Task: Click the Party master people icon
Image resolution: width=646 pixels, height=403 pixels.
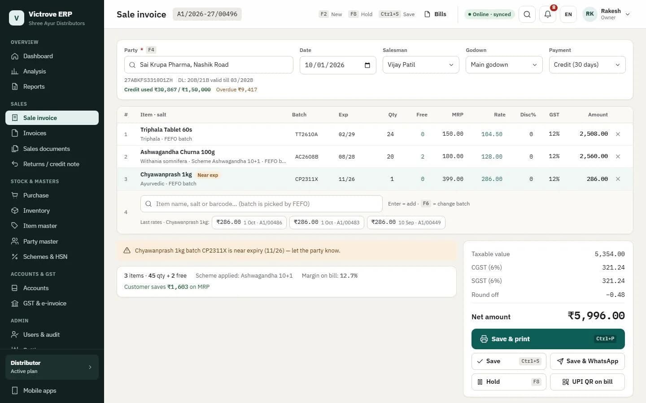Action: (x=15, y=241)
